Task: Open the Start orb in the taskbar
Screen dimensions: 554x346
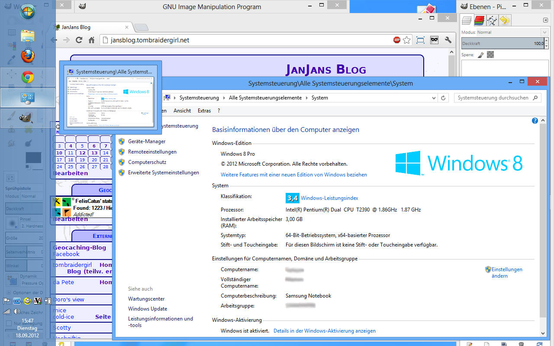Action: pyautogui.click(x=28, y=11)
